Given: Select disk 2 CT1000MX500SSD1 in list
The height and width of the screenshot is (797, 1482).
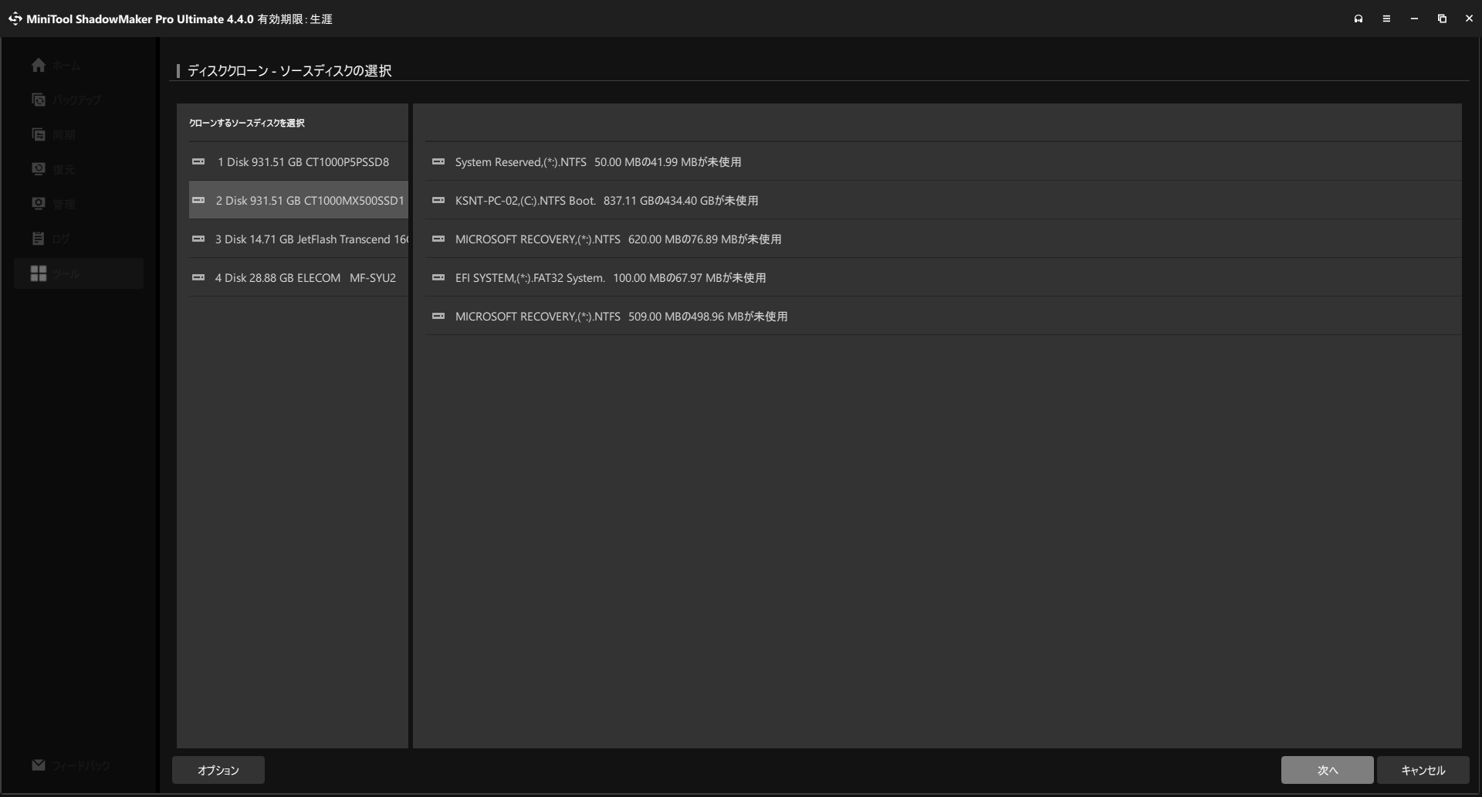Looking at the screenshot, I should (x=298, y=201).
